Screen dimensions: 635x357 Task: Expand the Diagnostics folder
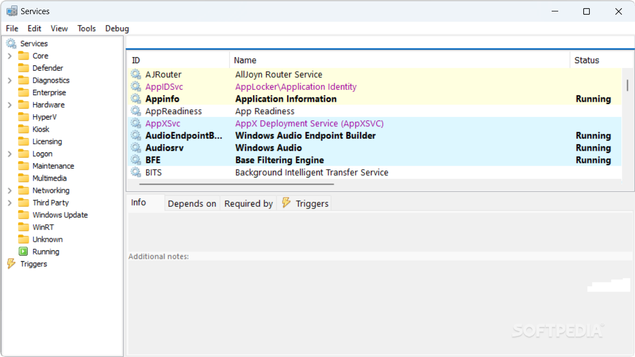10,80
